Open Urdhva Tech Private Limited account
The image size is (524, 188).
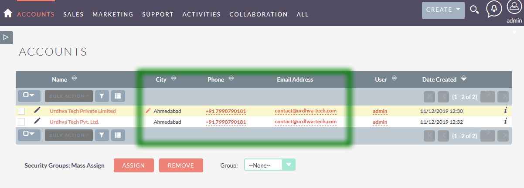tap(83, 111)
